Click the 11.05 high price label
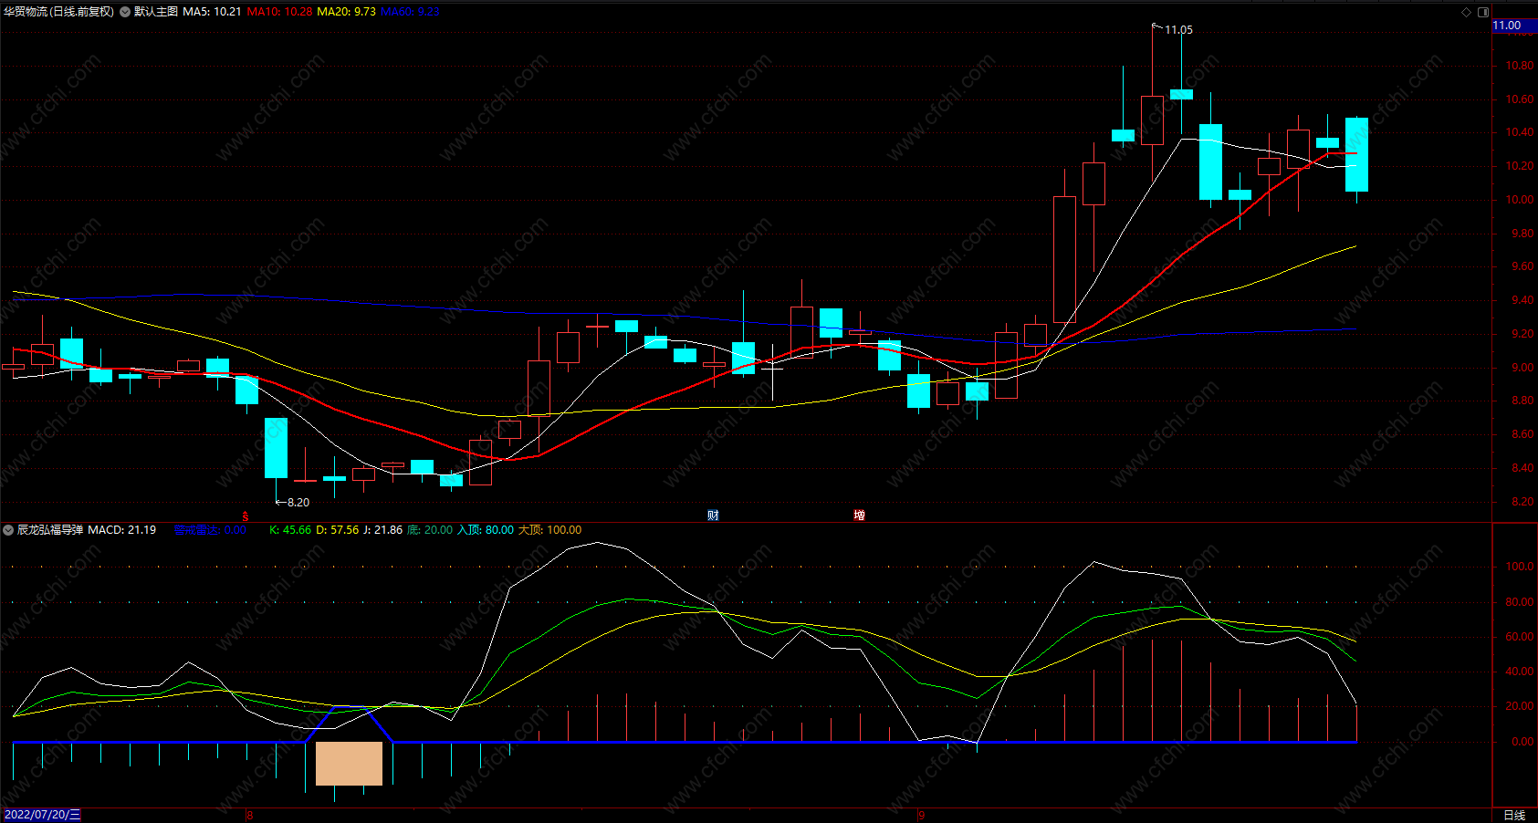Image resolution: width=1538 pixels, height=823 pixels. [x=1178, y=30]
